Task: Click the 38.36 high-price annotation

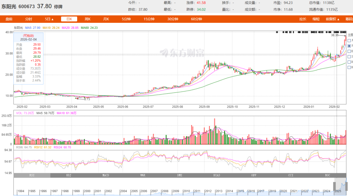Action: (x=335, y=35)
